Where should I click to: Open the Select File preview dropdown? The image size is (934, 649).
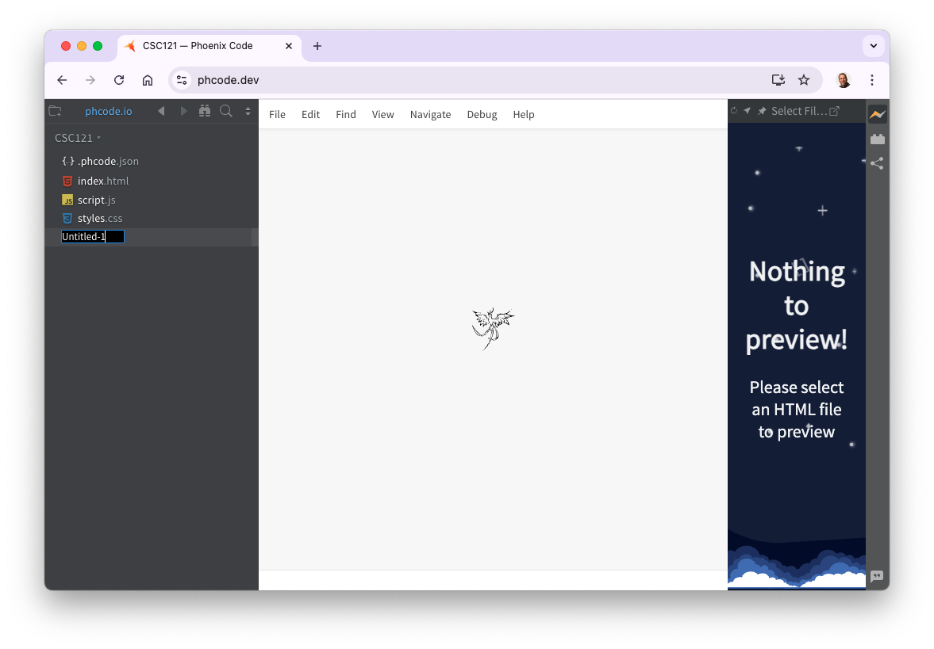(x=798, y=111)
